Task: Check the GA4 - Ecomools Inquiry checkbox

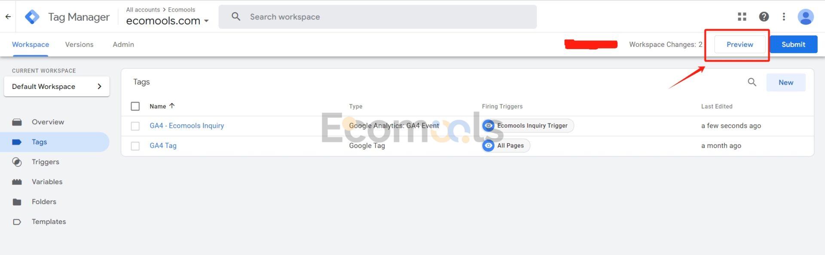Action: pyautogui.click(x=135, y=126)
